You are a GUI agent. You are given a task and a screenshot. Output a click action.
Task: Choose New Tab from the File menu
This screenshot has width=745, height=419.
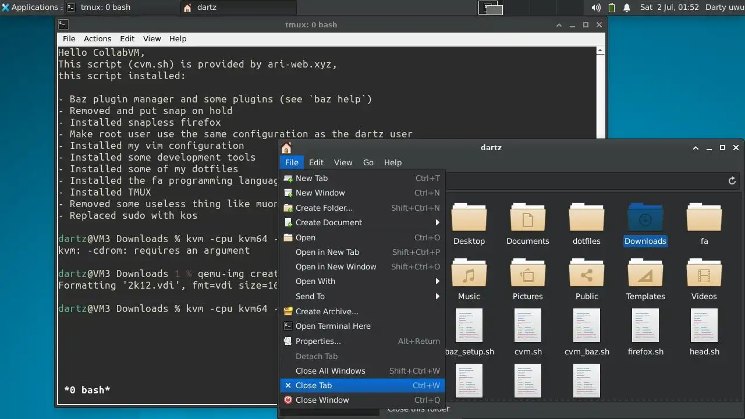[362, 178]
